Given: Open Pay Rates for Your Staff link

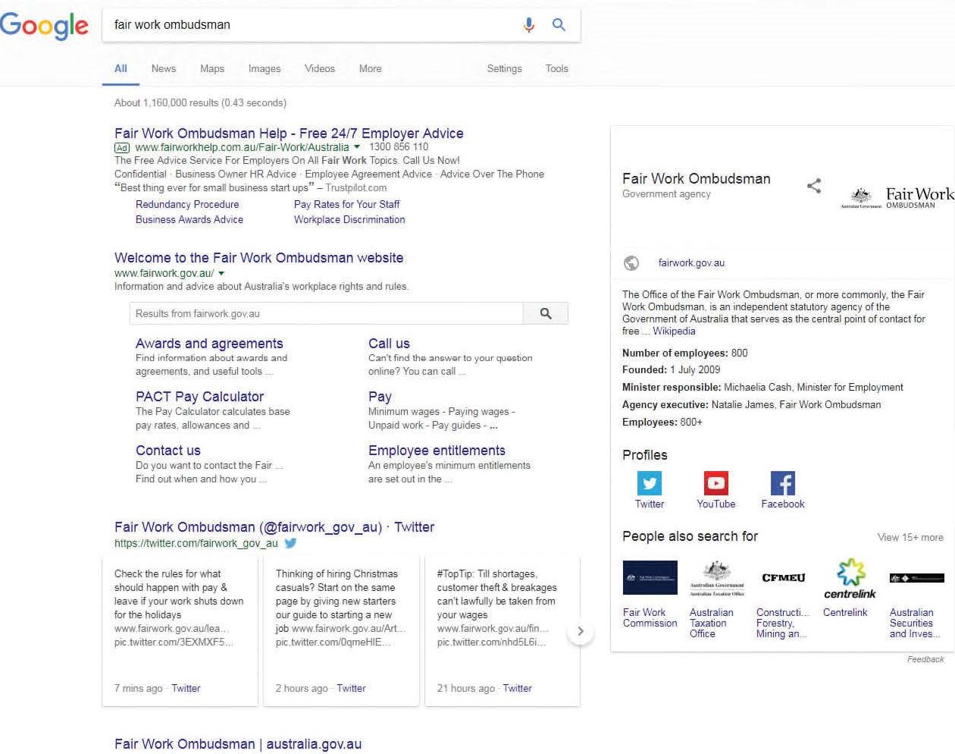Looking at the screenshot, I should point(346,205).
